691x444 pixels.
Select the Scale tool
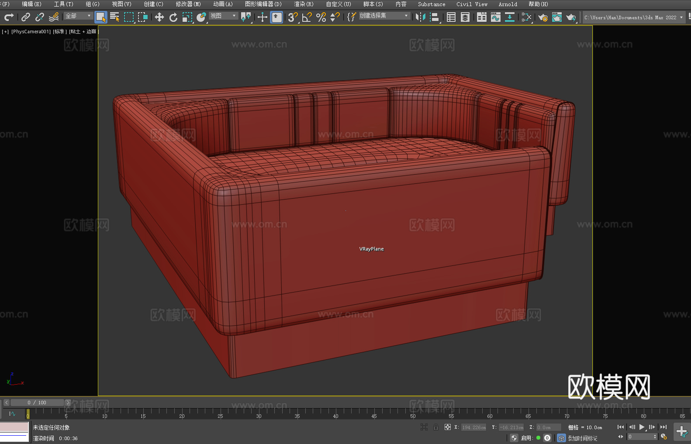point(187,17)
